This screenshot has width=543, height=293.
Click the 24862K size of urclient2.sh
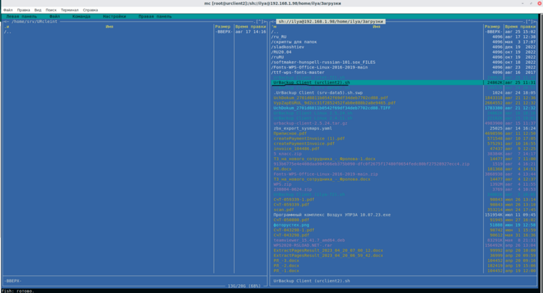pos(495,83)
